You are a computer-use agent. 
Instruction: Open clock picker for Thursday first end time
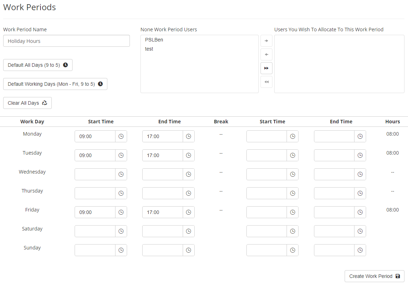[x=189, y=193]
